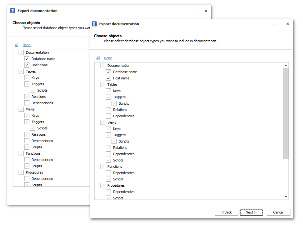Click the None link in the front dialog
Screen dimensions: 303x227
click(x=108, y=58)
